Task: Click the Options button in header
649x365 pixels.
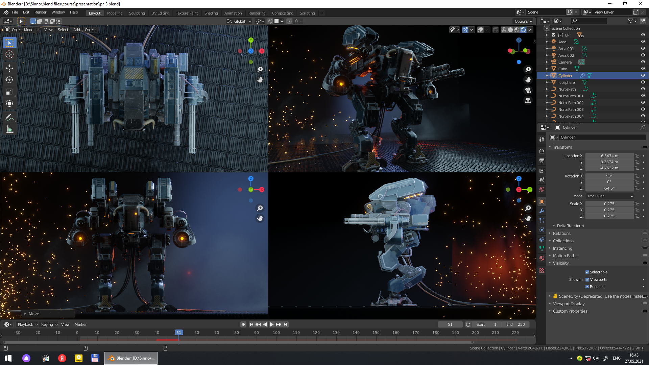Action: tap(523, 21)
